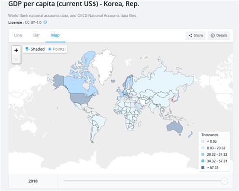Switch to the Bar tab
Viewport: 239px width, 191px height.
click(36, 35)
